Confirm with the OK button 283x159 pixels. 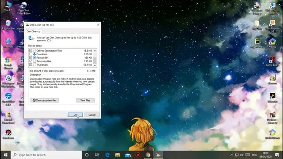[x=75, y=115]
